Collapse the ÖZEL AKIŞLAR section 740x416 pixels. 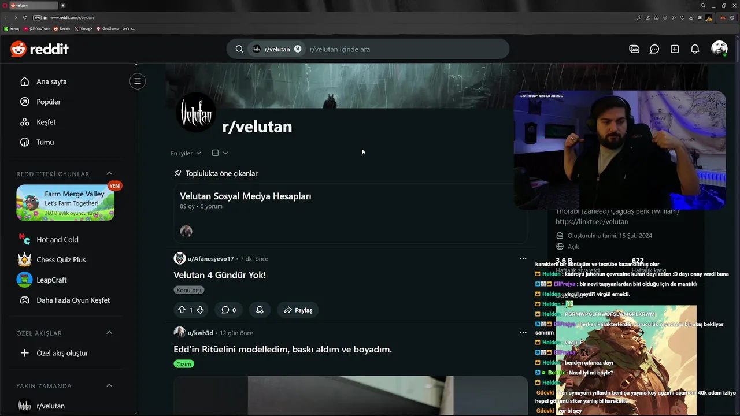point(109,333)
